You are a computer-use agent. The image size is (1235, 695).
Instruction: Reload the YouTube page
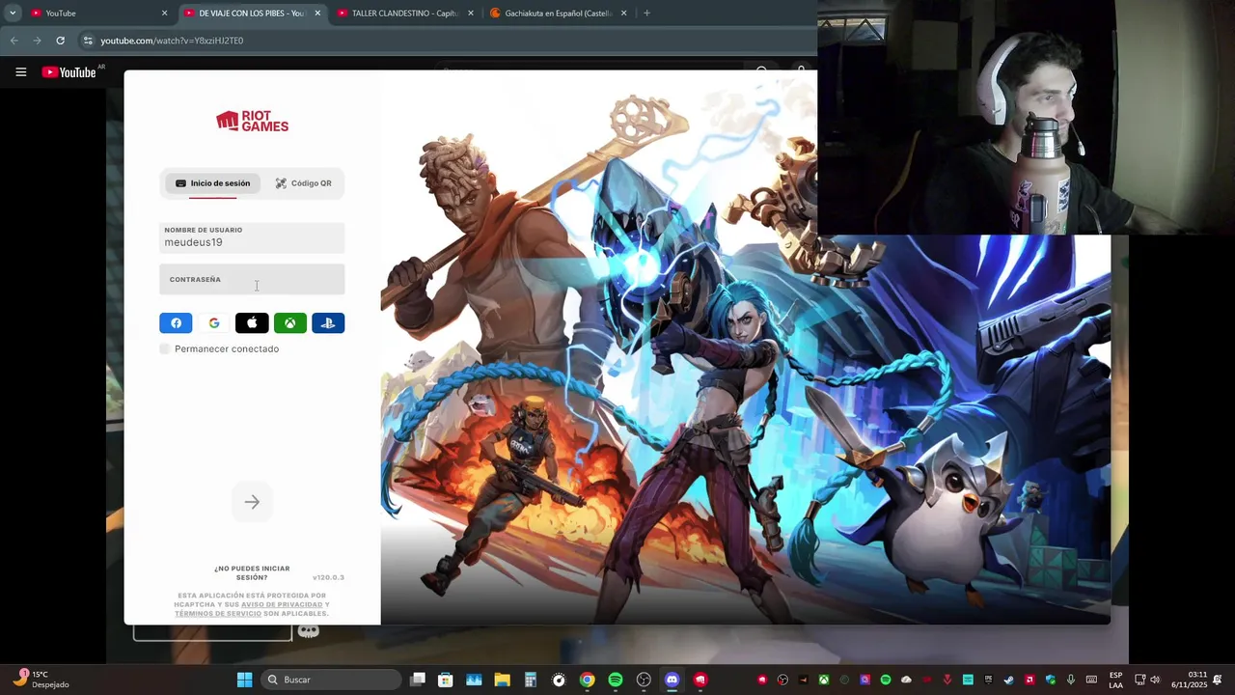(60, 41)
